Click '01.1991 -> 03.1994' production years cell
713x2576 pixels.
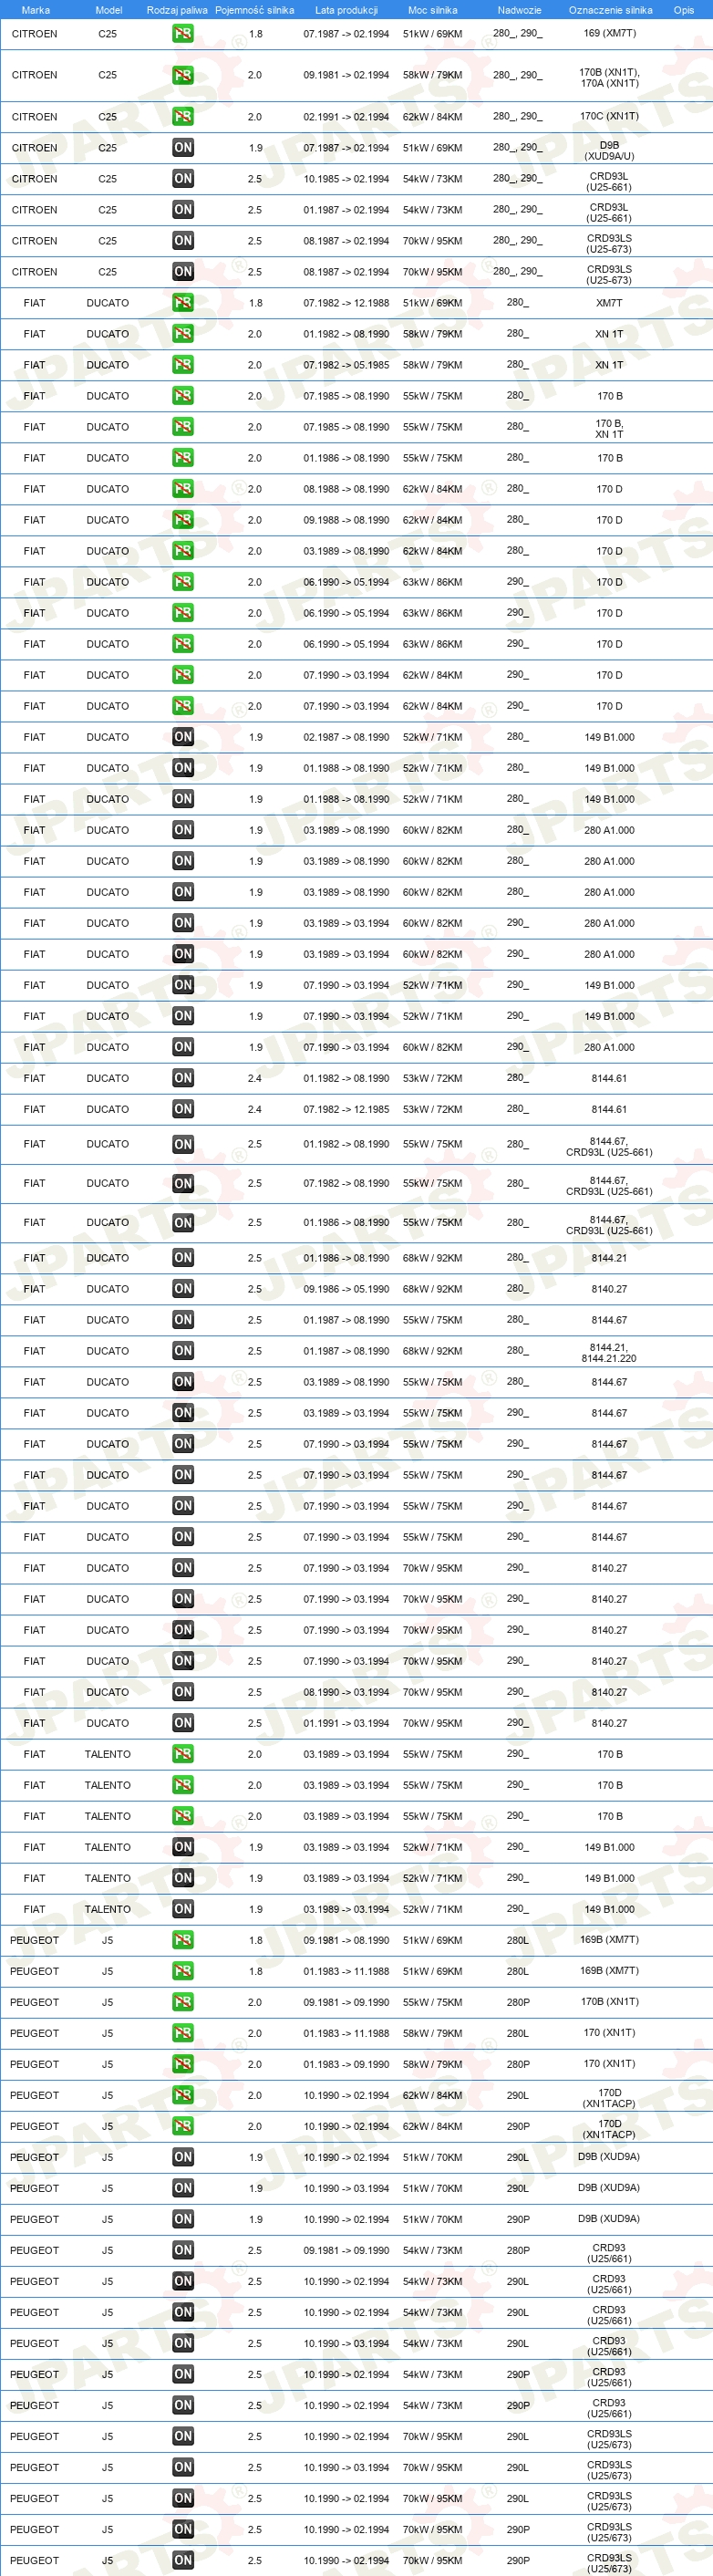point(346,1723)
